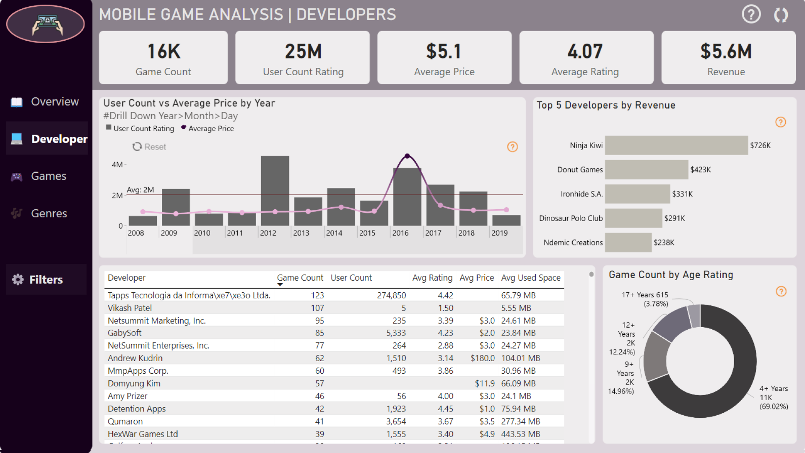Click the Filters gear icon
The image size is (805, 453).
coord(18,279)
